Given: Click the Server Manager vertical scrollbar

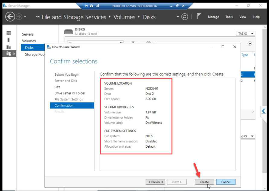Looking at the screenshot, I should click(265, 101).
